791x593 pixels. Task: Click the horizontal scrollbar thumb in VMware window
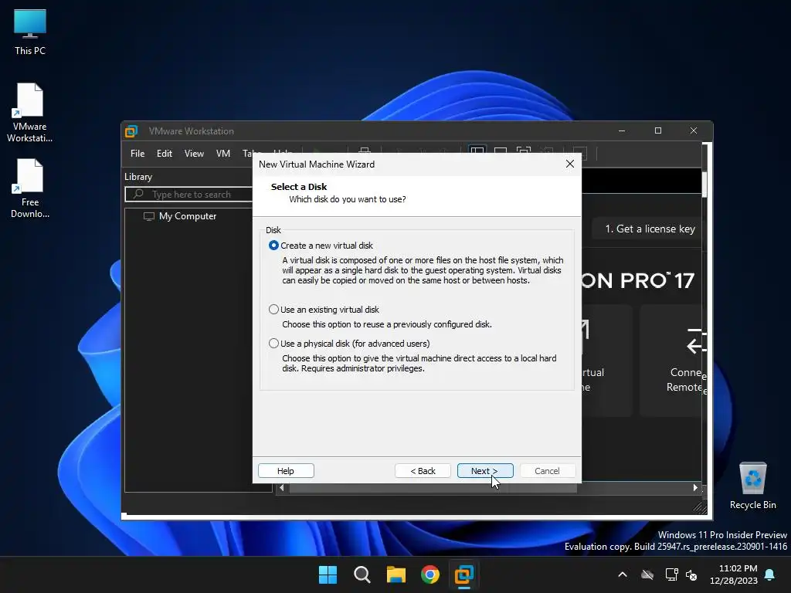click(x=433, y=488)
